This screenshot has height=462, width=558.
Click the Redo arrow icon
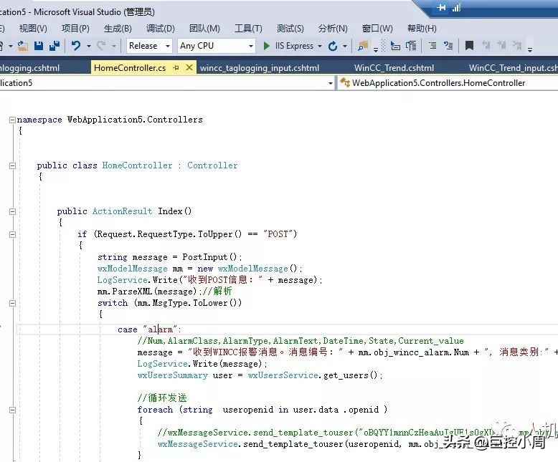[x=101, y=46]
